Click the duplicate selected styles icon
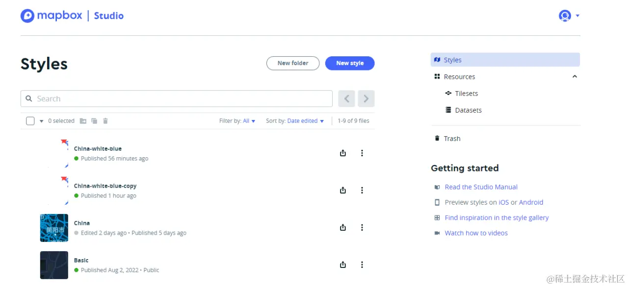The width and height of the screenshot is (628, 287). [x=94, y=121]
